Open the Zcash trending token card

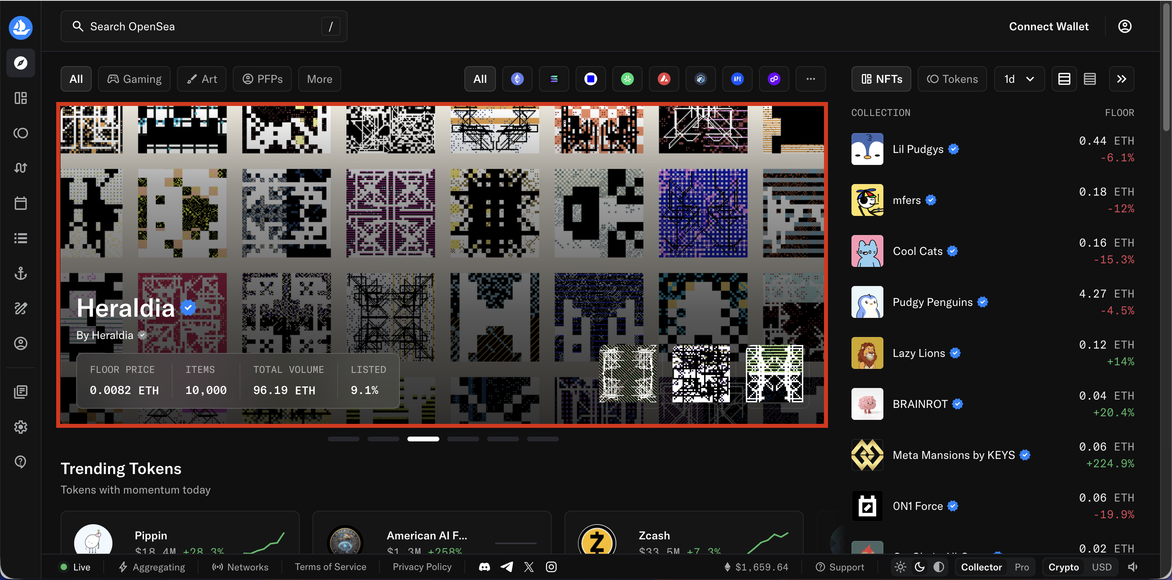tap(684, 532)
